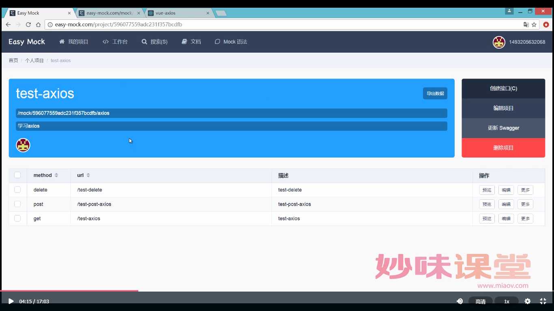Click the red extension icon
Screen dimensions: 554x311
546,25
